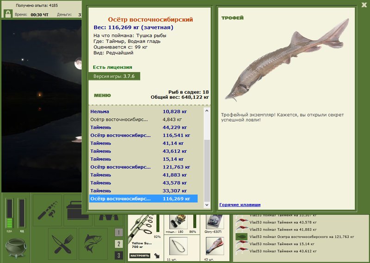
Task: Select the fish carcass bait slot
Action: point(215,246)
